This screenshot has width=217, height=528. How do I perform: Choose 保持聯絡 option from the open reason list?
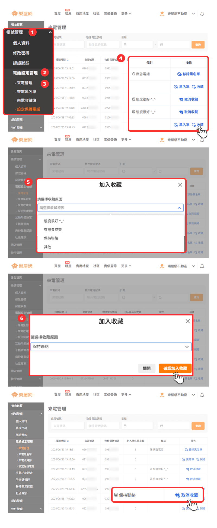(51, 238)
